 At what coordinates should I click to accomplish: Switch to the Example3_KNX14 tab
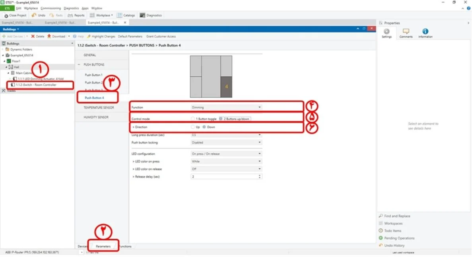tap(60, 23)
